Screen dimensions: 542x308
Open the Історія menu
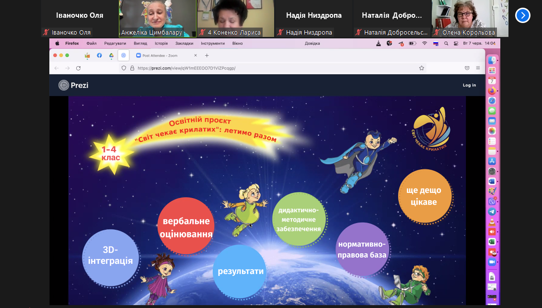pos(161,43)
